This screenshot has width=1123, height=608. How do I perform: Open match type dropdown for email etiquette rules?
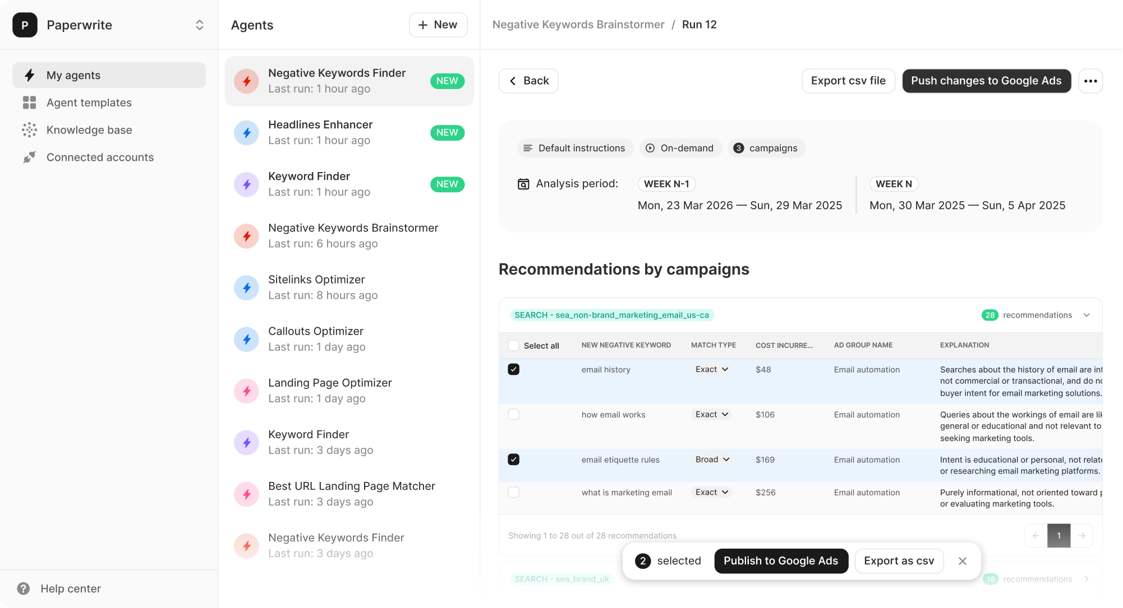point(712,460)
